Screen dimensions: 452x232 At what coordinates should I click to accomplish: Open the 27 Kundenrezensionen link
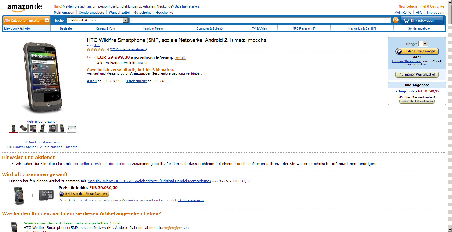(x=128, y=49)
